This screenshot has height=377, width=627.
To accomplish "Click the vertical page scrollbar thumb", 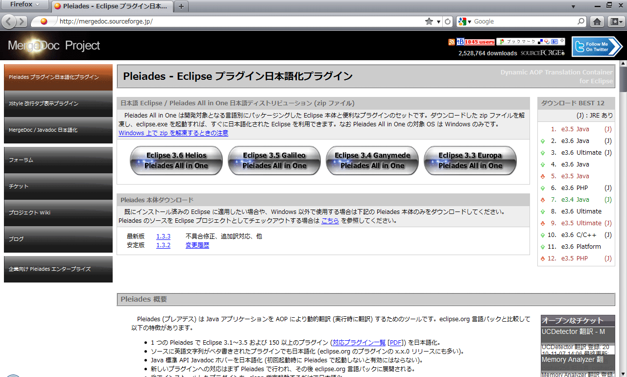I will [623, 79].
